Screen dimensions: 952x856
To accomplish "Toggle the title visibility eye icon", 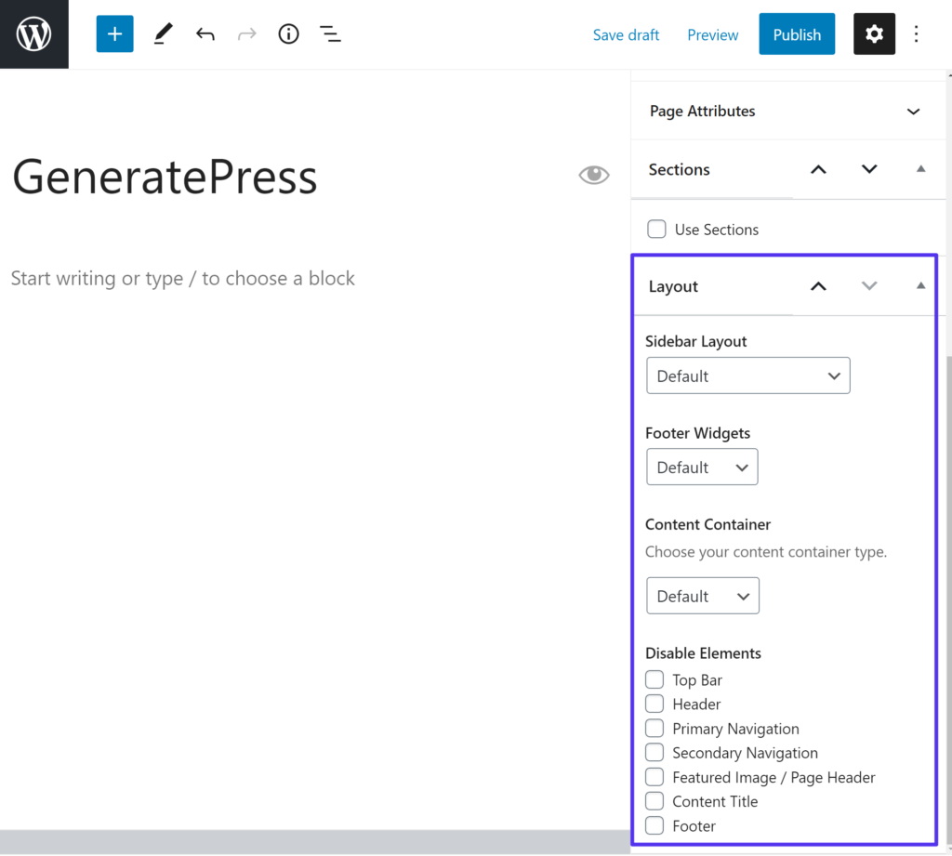I will 594,175.
